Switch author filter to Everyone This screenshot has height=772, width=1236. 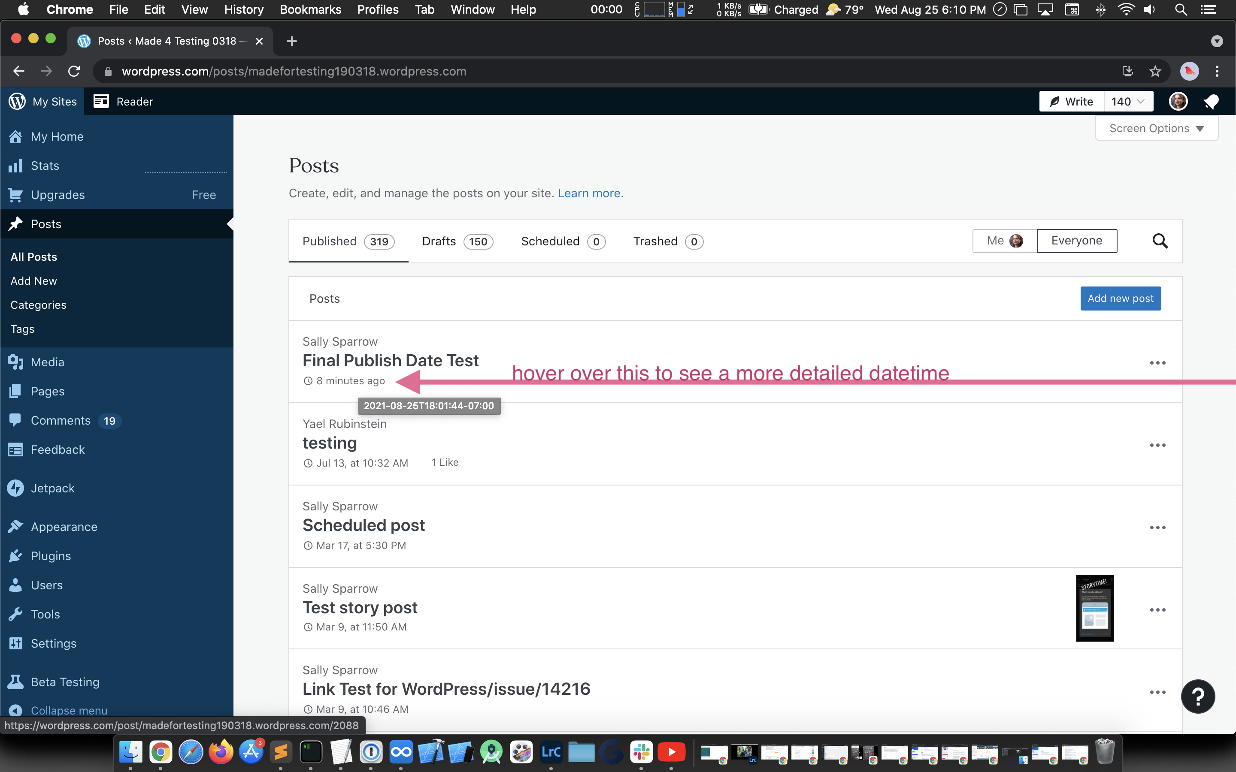click(1077, 241)
